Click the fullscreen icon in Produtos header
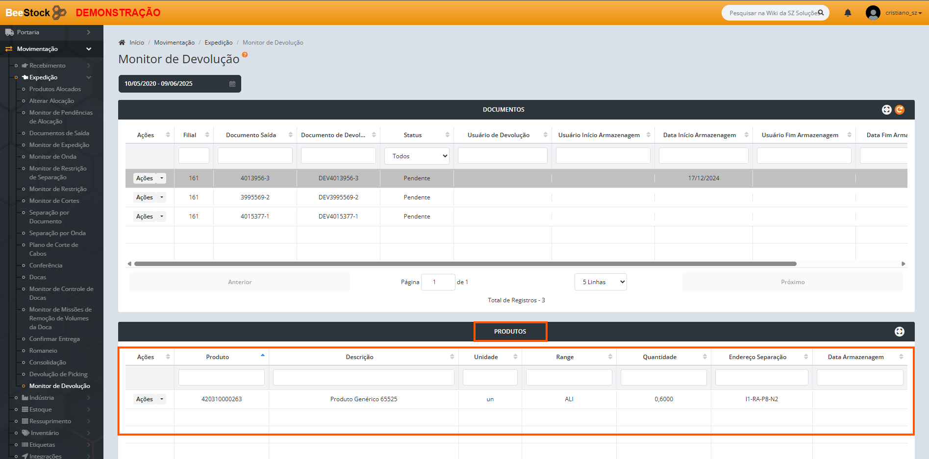The height and width of the screenshot is (459, 929). pyautogui.click(x=899, y=332)
